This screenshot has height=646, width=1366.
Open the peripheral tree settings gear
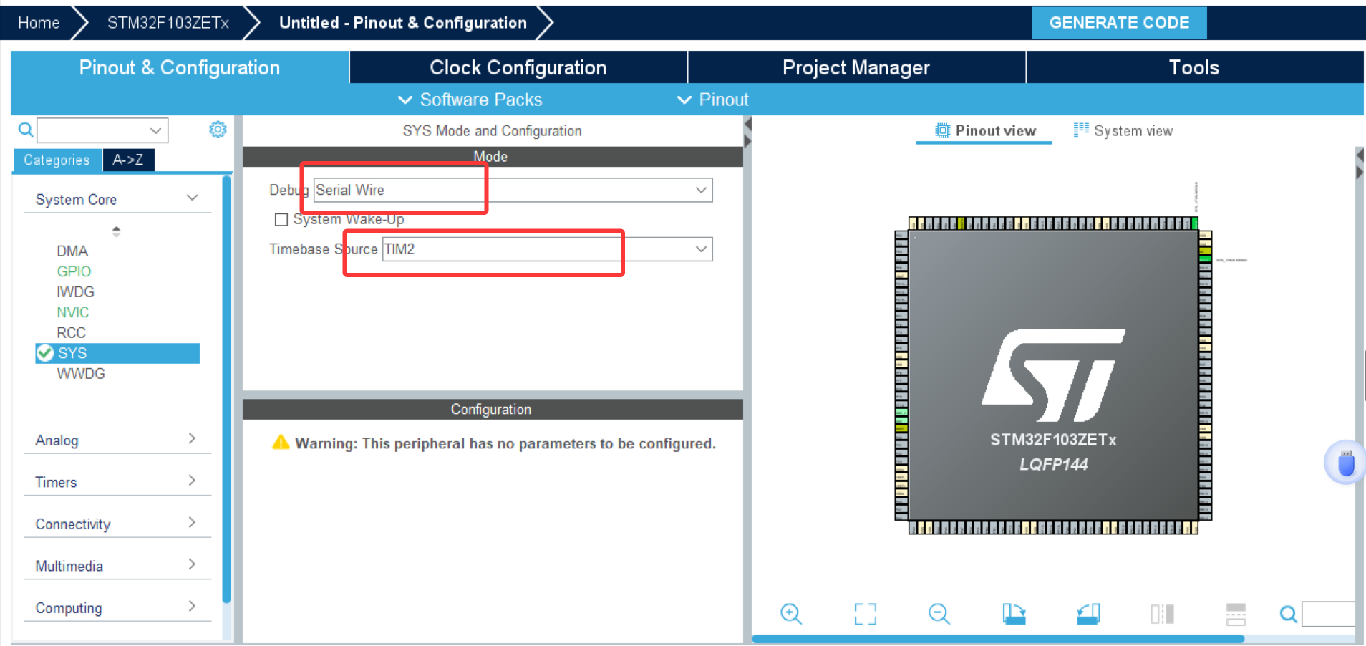coord(218,130)
